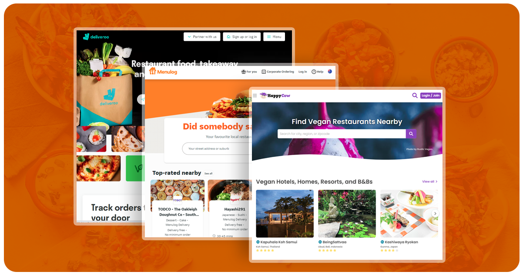The height and width of the screenshot is (275, 523).
Task: Select Log in on Menulog header
Action: pos(303,72)
